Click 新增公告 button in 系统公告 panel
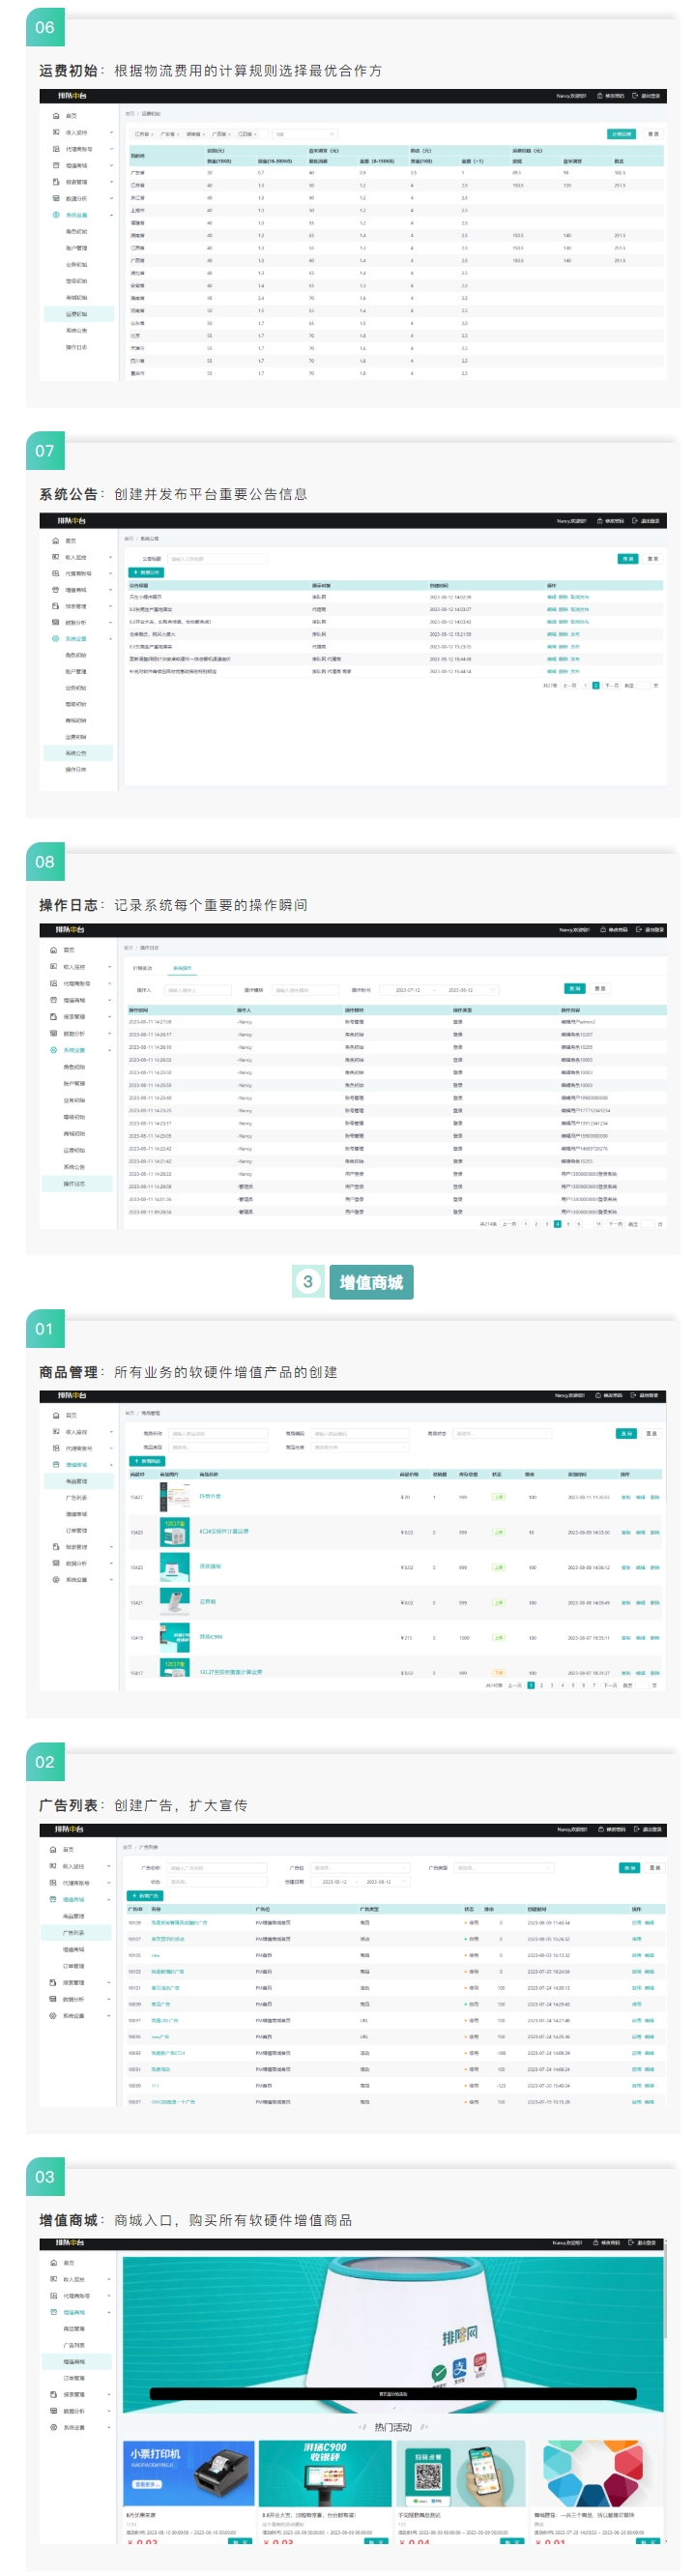Screen dimensions: 695x2576 pos(147,573)
